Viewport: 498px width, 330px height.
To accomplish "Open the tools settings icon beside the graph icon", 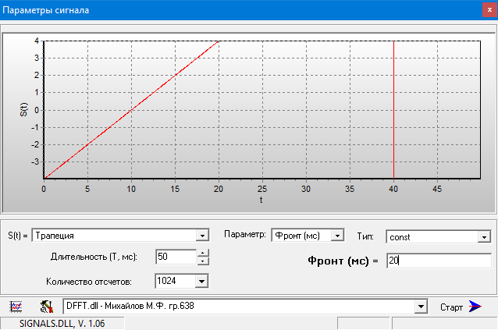I will click(x=47, y=307).
